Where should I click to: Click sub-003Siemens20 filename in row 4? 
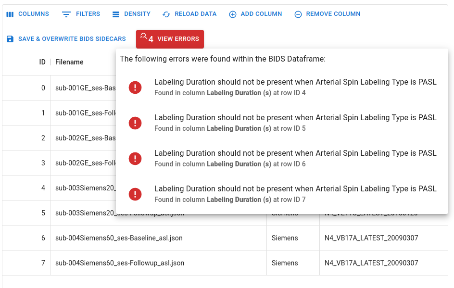[x=83, y=188]
